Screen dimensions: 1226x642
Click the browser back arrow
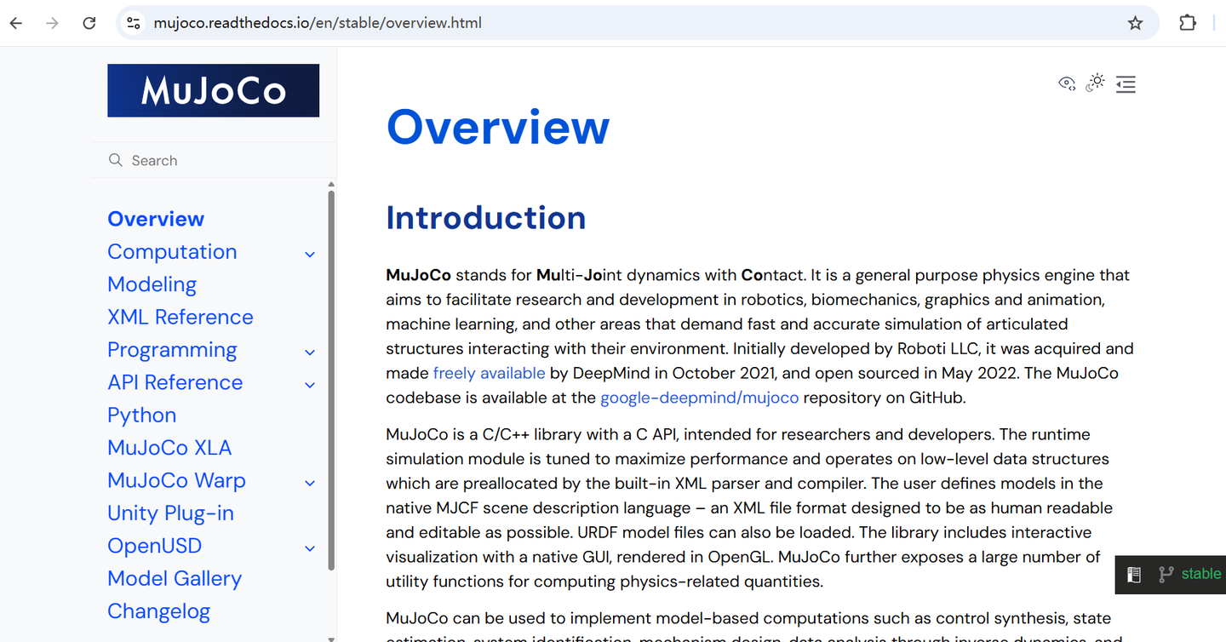pyautogui.click(x=16, y=23)
